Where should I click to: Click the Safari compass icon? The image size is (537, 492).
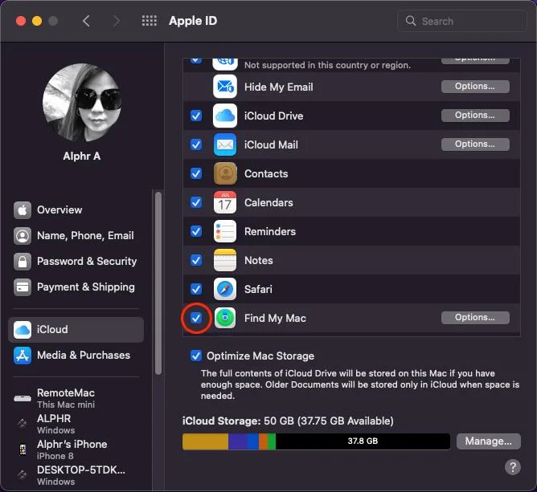[x=224, y=289]
